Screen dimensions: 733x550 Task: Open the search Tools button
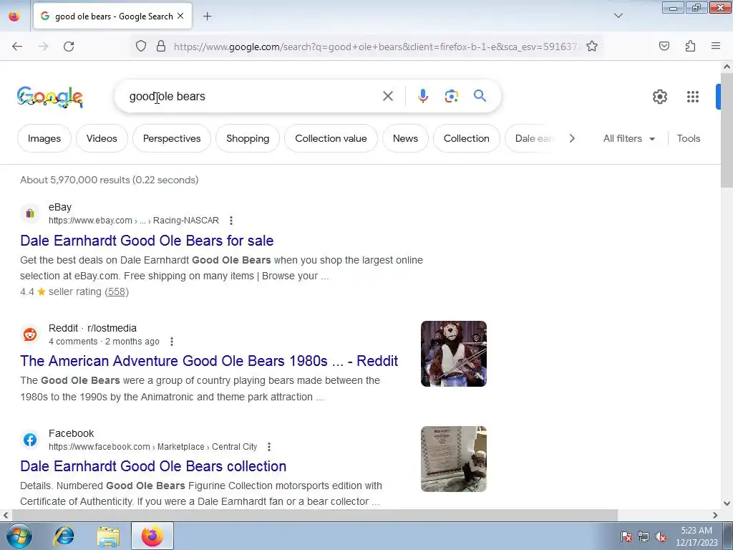click(x=688, y=138)
